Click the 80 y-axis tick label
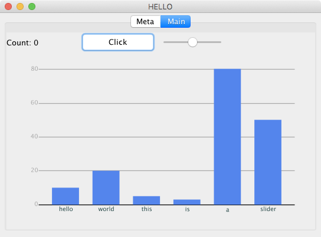Viewport: 321px width, 237px height. pyautogui.click(x=34, y=69)
